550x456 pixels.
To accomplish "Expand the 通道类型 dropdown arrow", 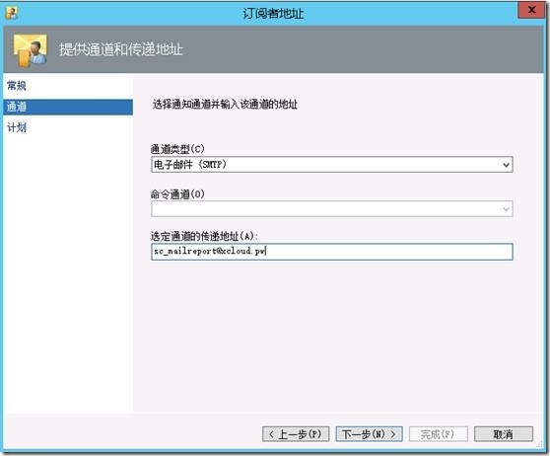I will [x=506, y=165].
